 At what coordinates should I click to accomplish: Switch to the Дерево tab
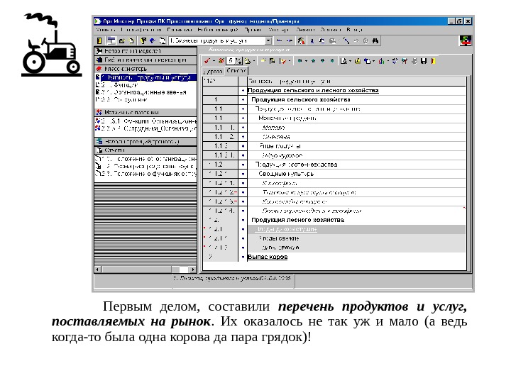point(213,72)
